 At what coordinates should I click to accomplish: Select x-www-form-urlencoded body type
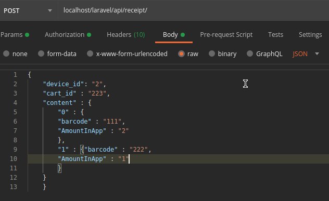coord(90,53)
